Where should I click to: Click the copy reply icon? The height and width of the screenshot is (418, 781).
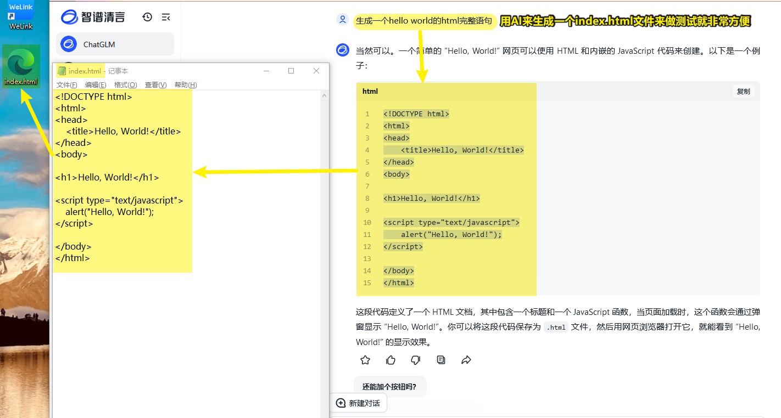tap(441, 360)
